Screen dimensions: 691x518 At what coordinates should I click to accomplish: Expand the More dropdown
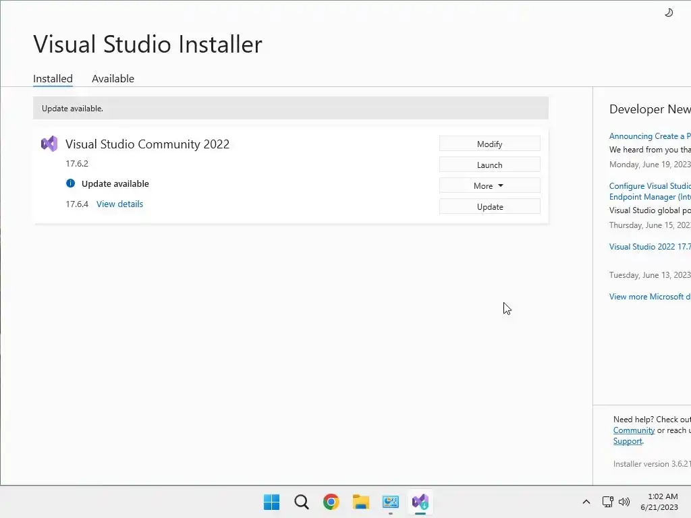click(490, 186)
